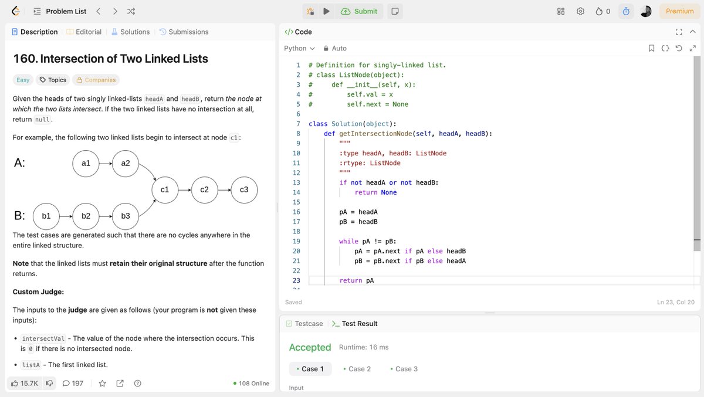The height and width of the screenshot is (397, 704).
Task: Switch to the Description tab
Action: tap(35, 32)
